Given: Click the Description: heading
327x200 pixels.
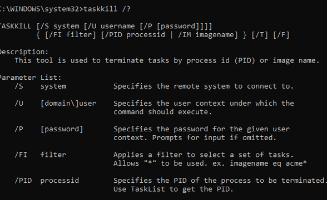Looking at the screenshot, I should tap(24, 52).
